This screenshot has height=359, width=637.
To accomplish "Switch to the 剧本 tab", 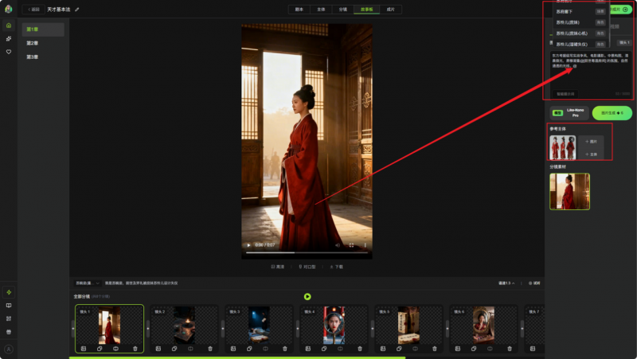I will tap(299, 10).
